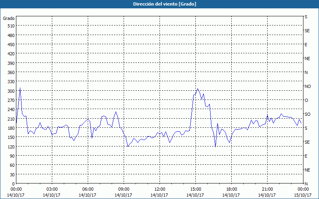Select the 360 value on the left axis

[x=11, y=72]
